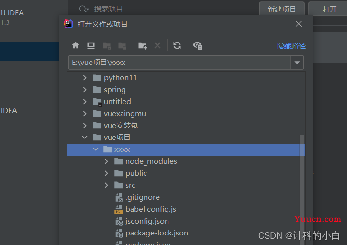This screenshot has height=245, width=347.
Task: Select the xxxx folder row
Action: point(186,149)
